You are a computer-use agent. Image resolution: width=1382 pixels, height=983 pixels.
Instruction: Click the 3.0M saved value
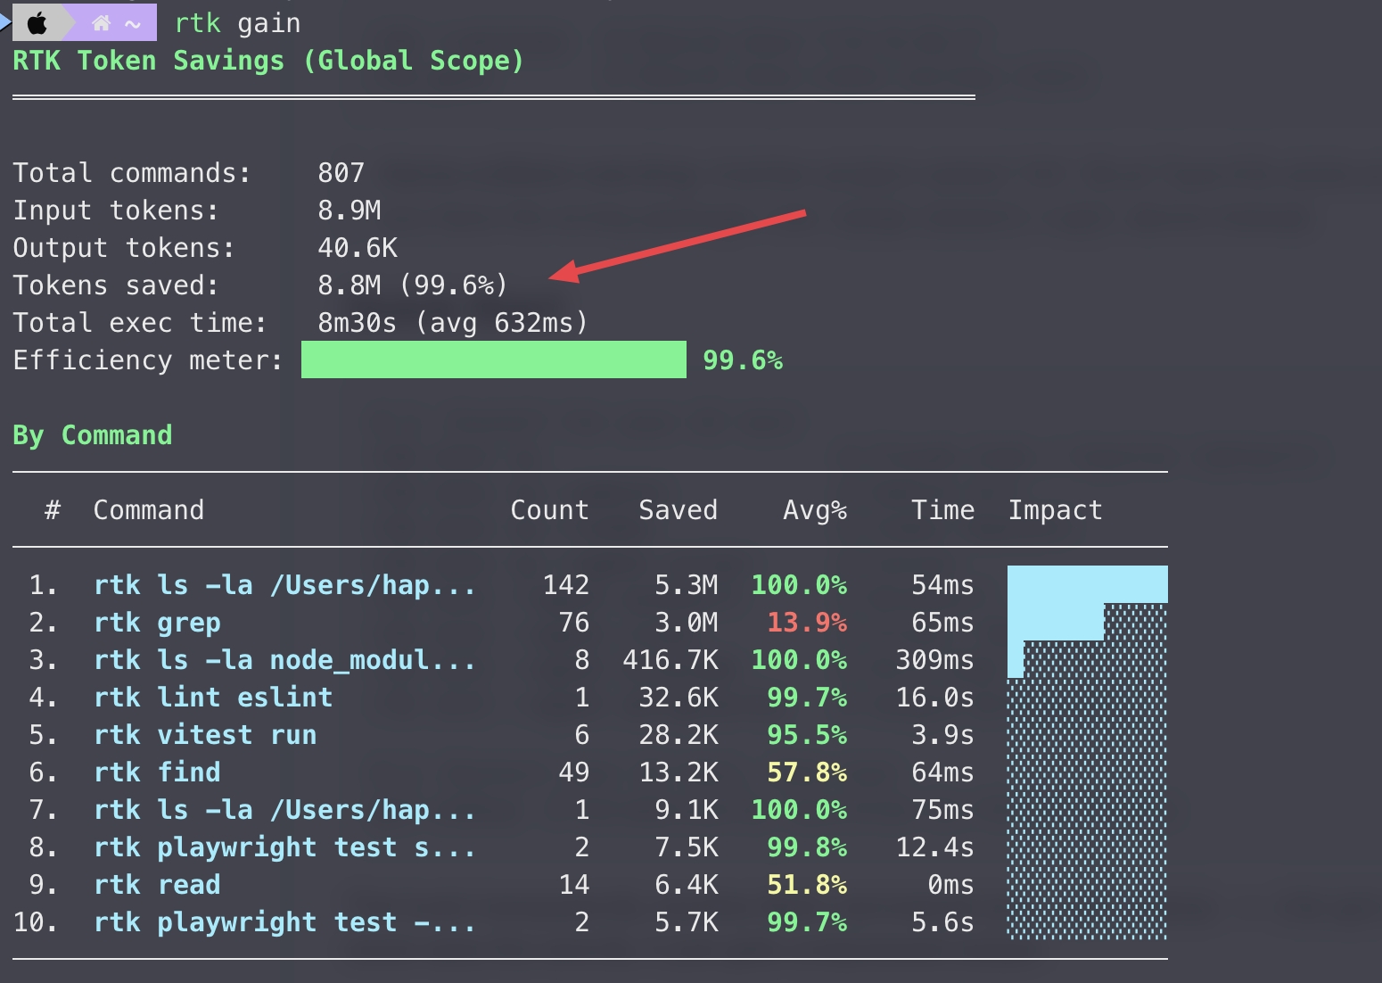686,622
